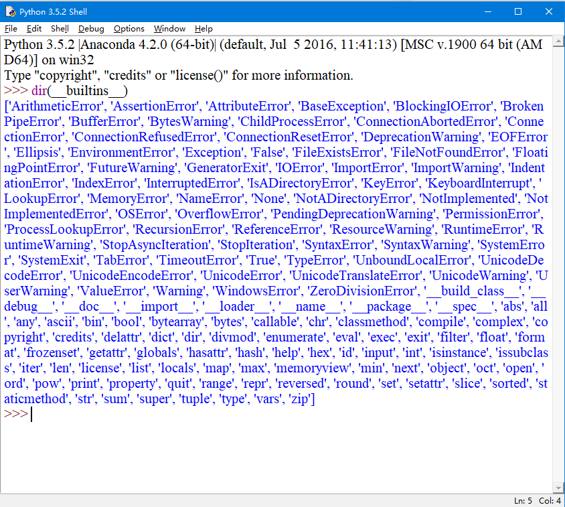
Task: Click 'ConnectionAbortedError' in the output
Action: [426, 121]
